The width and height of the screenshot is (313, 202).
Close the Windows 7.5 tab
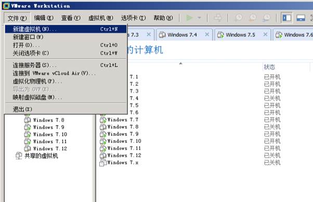[265, 34]
